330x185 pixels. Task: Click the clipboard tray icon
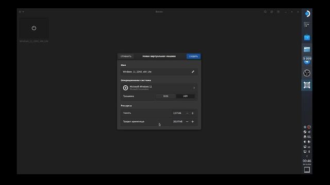pos(305,137)
